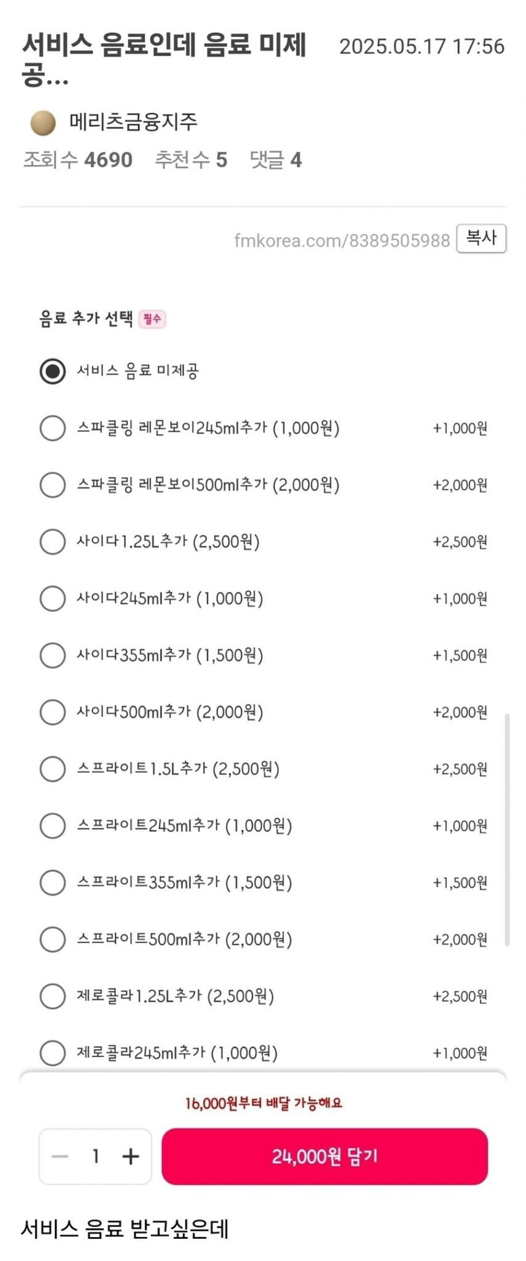The image size is (526, 1261).
Task: Add to cart with 24,000원 담기
Action: tap(325, 1156)
